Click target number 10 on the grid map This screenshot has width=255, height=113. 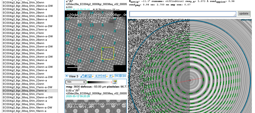[x=92, y=61]
